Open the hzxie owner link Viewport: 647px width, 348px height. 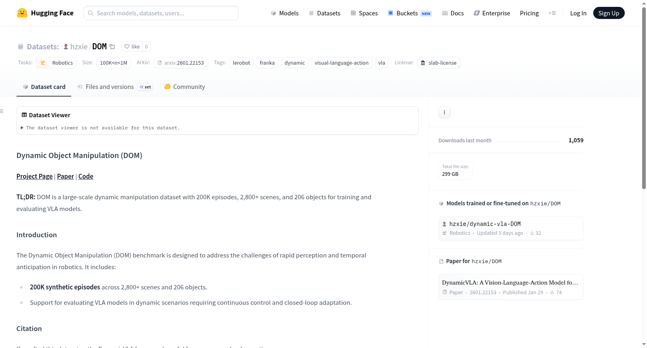[x=79, y=46]
